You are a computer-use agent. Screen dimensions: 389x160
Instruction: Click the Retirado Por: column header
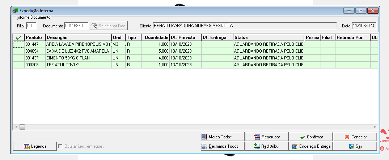coord(353,37)
